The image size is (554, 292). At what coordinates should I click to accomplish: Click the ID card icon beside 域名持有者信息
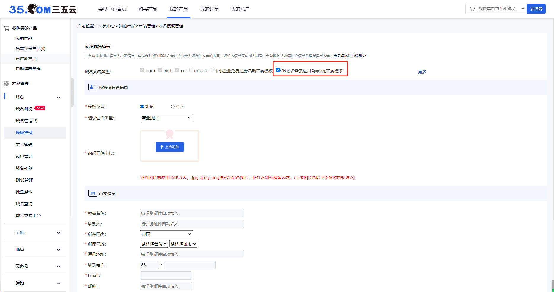click(x=93, y=87)
